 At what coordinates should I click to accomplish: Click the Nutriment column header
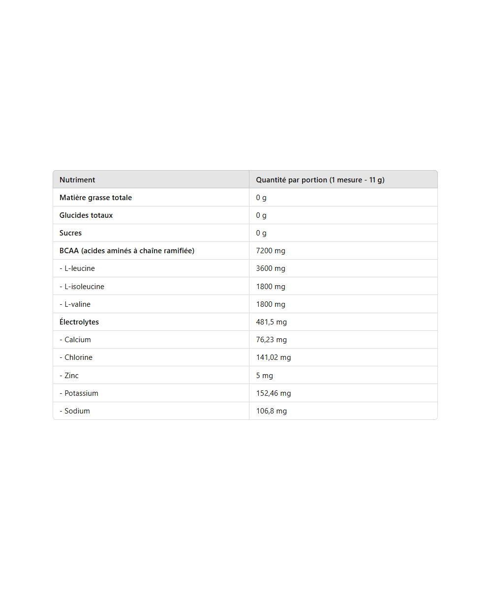77,180
